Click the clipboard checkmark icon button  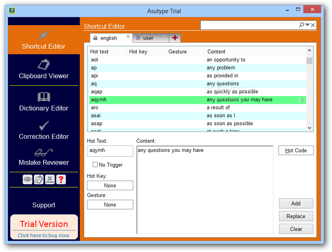coord(39,179)
